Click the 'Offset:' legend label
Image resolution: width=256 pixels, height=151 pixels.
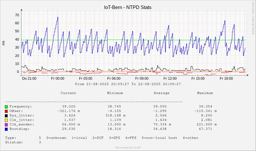click(x=16, y=111)
